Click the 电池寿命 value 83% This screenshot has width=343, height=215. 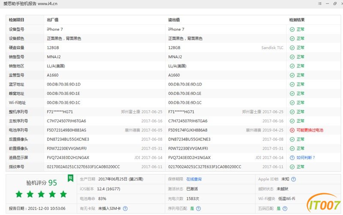coord(102,199)
